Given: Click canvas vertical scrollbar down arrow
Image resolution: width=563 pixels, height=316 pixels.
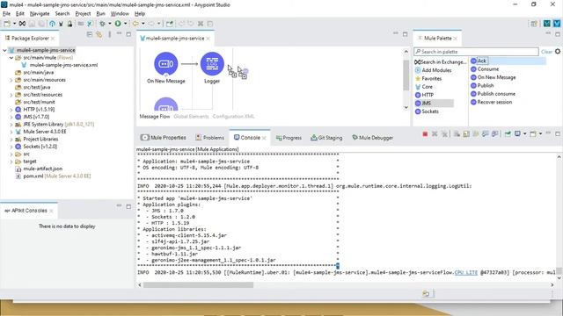Looking at the screenshot, I should coord(406,107).
